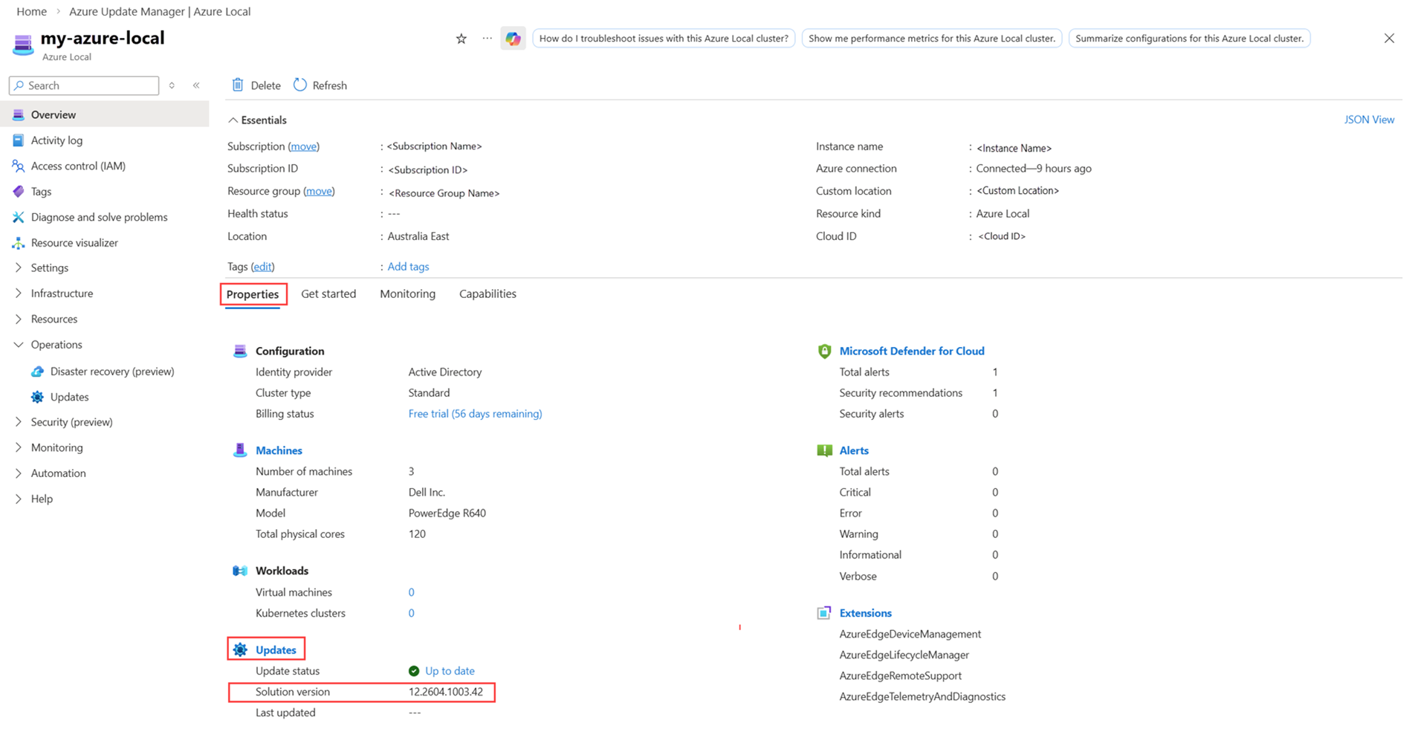Click the Virtual machines count link

(411, 592)
